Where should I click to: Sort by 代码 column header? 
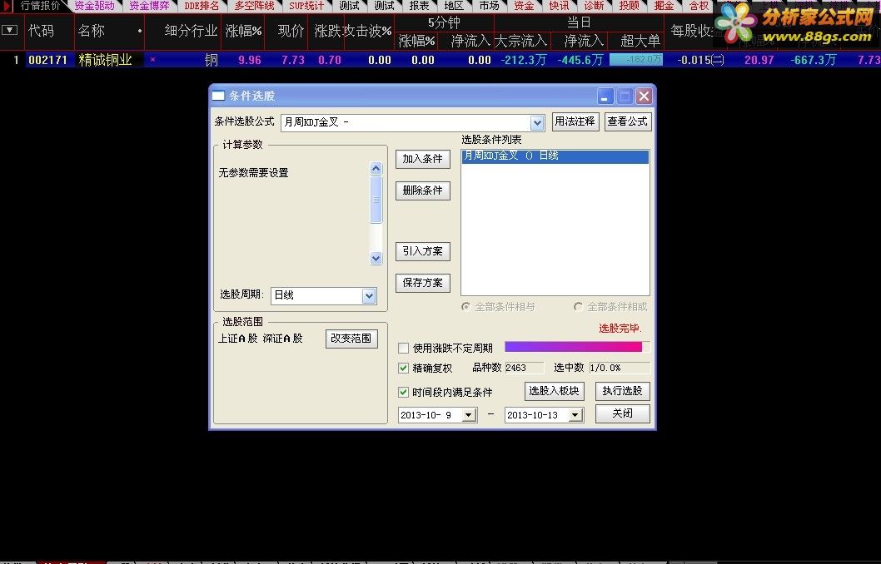click(41, 30)
